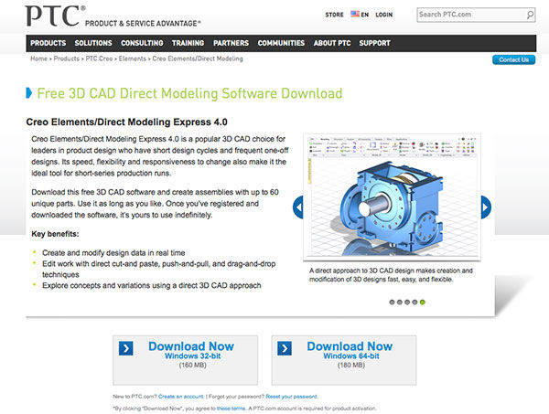Open the Solutions menu
The height and width of the screenshot is (414, 549).
pos(93,43)
